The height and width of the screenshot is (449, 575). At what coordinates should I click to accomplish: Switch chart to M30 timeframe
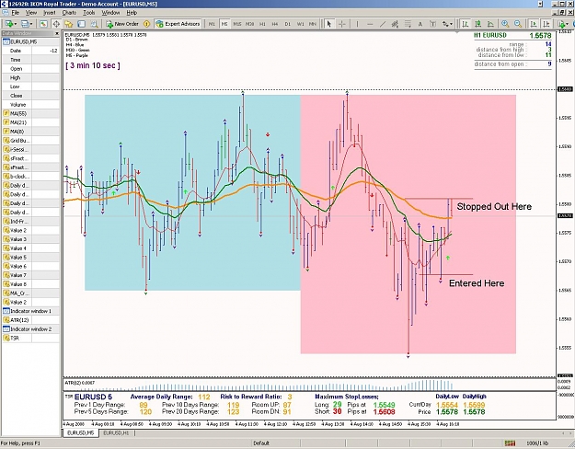249,24
